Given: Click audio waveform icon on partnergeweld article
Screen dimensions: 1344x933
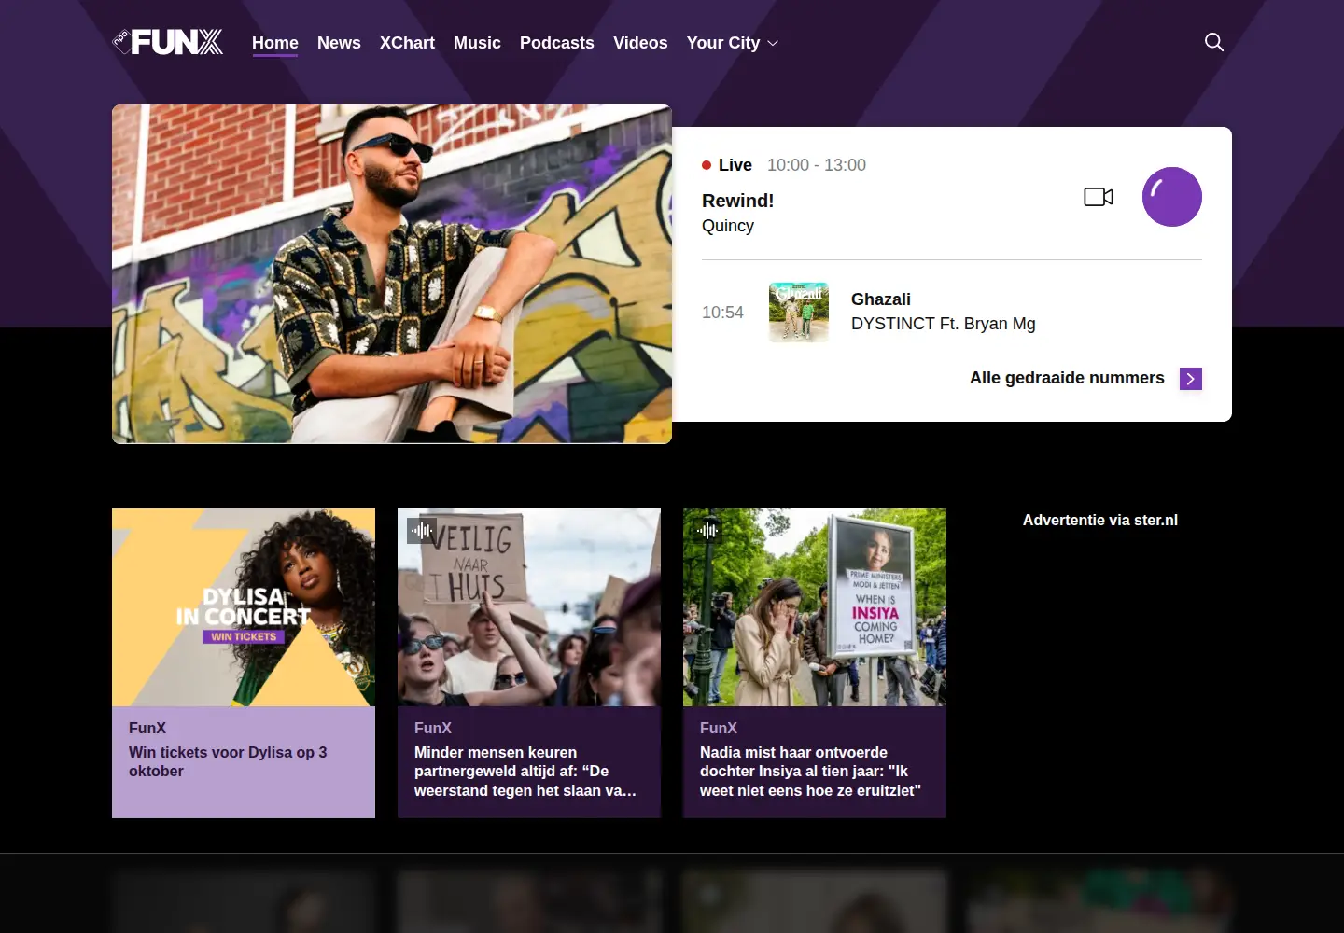Looking at the screenshot, I should (422, 531).
